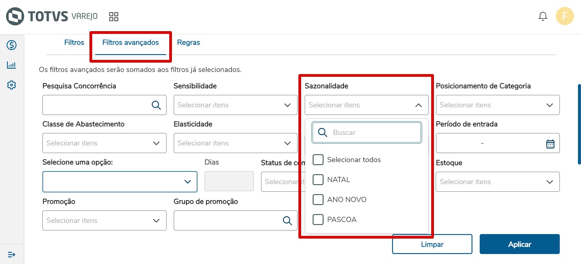581x264 pixels.
Task: Collapse the Sazonalidade dropdown
Action: (418, 105)
